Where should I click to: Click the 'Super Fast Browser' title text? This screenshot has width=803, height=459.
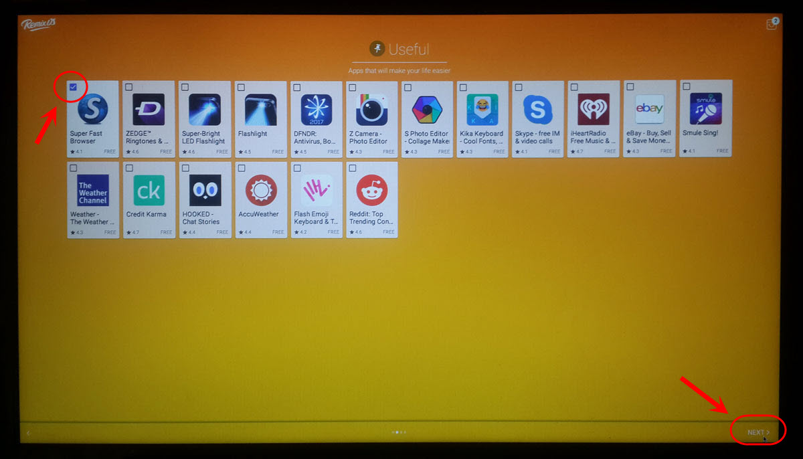point(86,137)
